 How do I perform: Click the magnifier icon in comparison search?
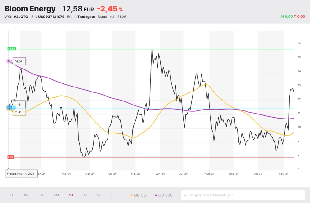pos(185,195)
